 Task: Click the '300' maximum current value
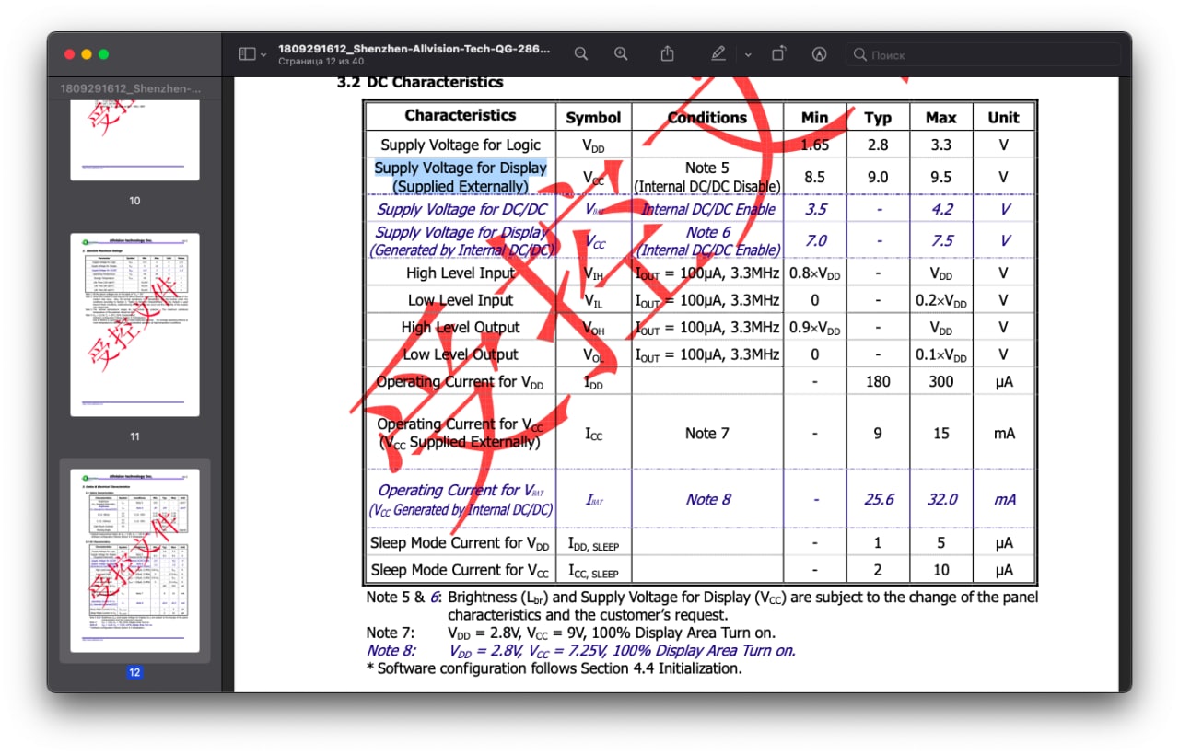tap(940, 382)
